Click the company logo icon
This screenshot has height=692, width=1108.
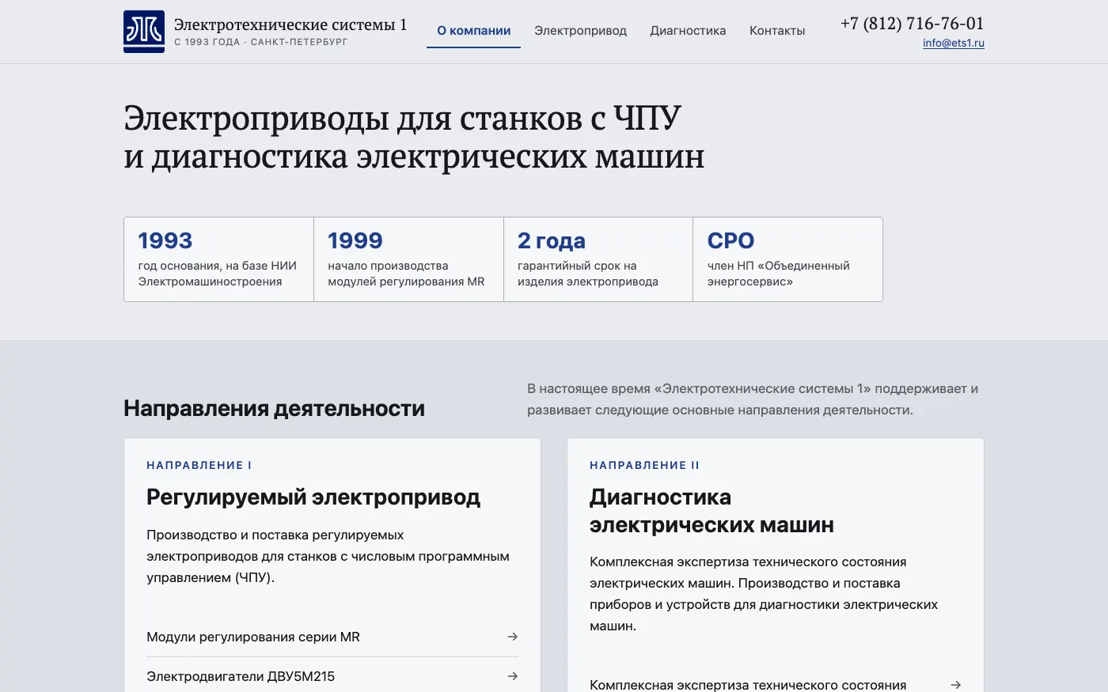144,32
